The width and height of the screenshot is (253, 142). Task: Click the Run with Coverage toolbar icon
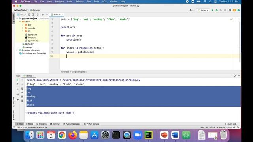click(221, 10)
